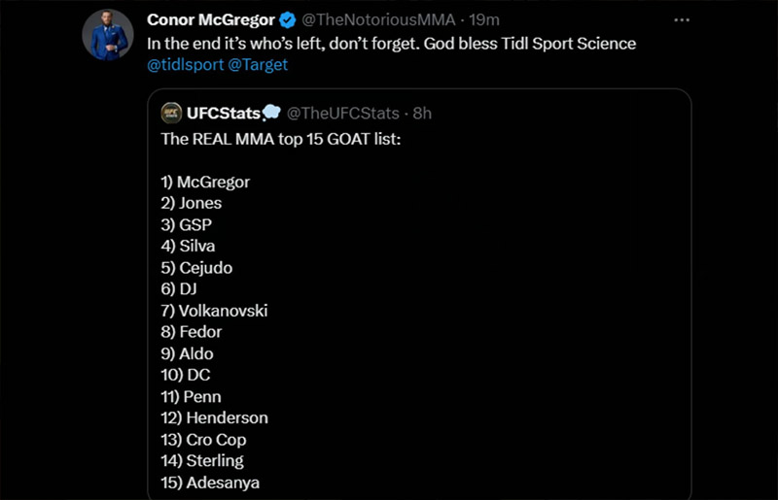Viewport: 778px width, 500px height.
Task: Click the "1) McGregor" list line
Action: (x=205, y=182)
